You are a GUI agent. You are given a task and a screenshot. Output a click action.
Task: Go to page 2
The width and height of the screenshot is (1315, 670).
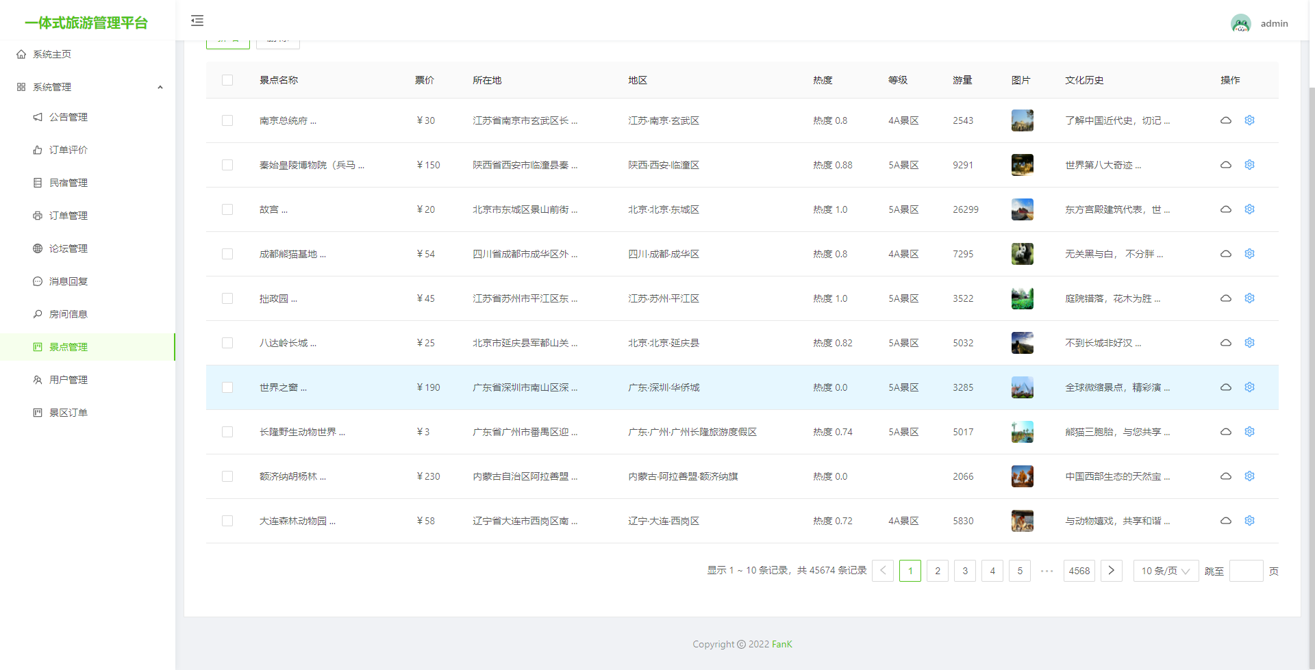click(938, 571)
